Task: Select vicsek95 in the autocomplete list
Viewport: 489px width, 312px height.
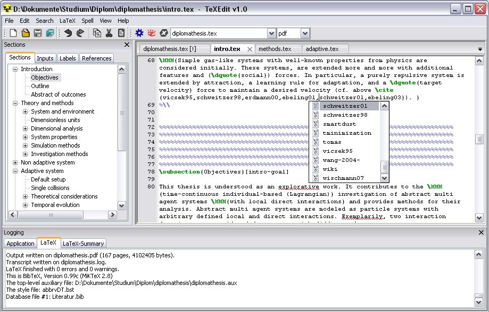Action: coord(337,151)
